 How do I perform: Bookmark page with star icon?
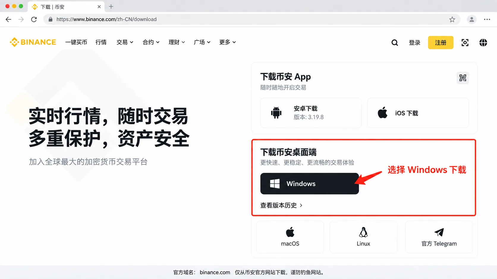coord(452,19)
